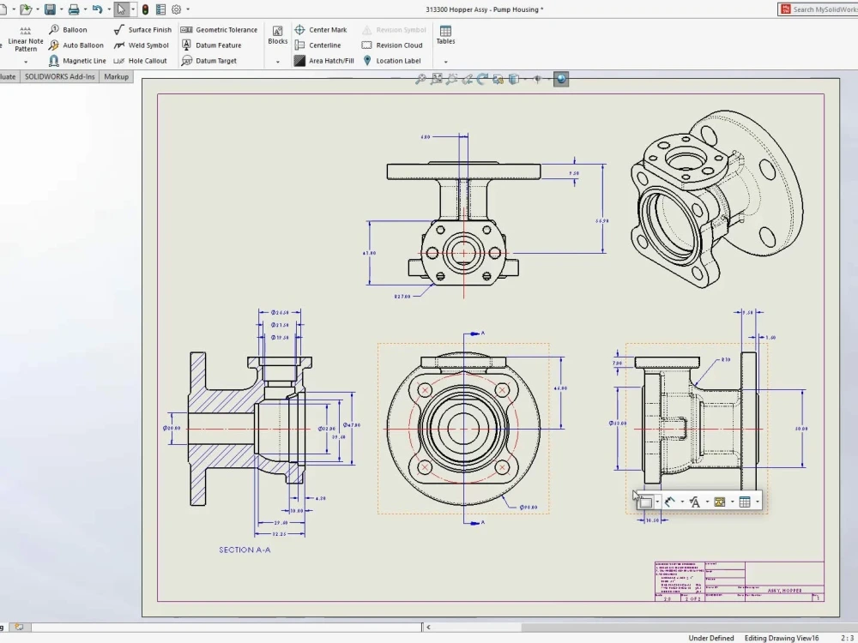Expand the context toolbar table dropdown arrow
The height and width of the screenshot is (643, 858).
758,502
